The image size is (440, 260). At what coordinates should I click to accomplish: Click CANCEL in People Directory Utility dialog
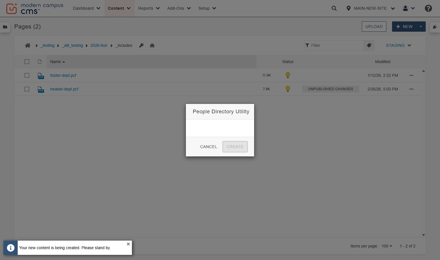[x=209, y=147]
